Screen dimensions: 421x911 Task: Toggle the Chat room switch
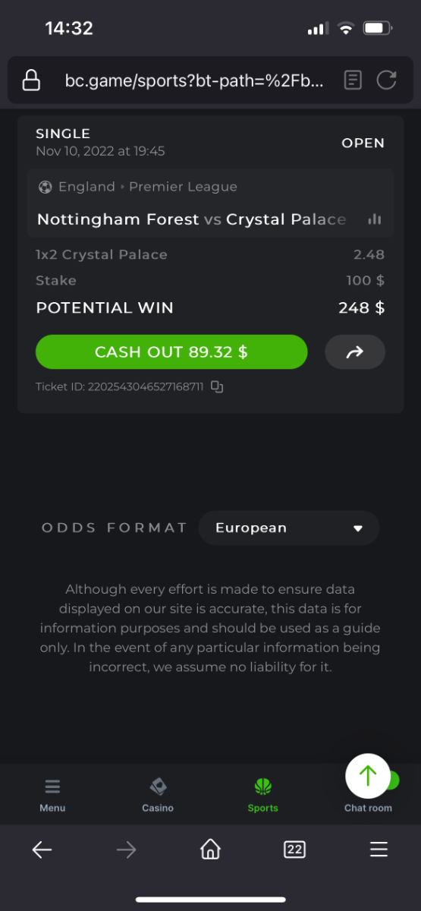[x=388, y=780]
